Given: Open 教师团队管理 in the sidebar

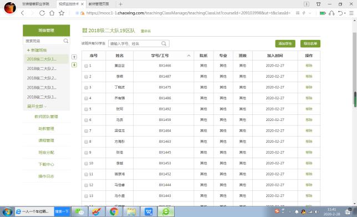Looking at the screenshot, I should pyautogui.click(x=46, y=117).
